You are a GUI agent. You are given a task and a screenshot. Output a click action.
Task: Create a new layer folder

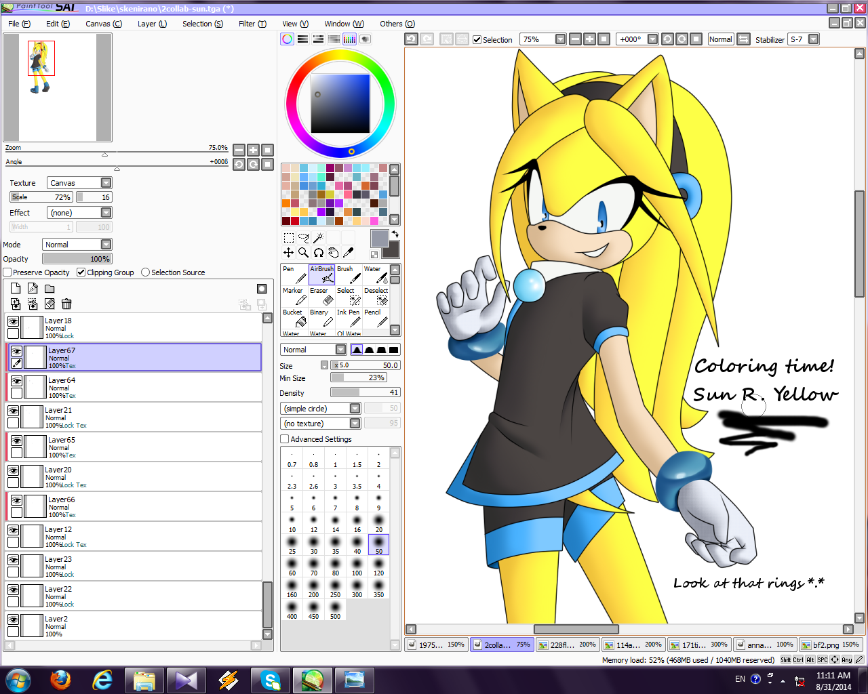pos(50,289)
